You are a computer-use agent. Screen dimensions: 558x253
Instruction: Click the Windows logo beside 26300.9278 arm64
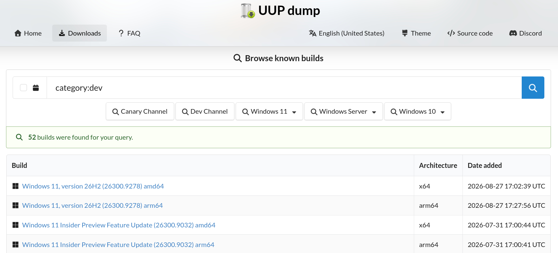tap(15, 205)
